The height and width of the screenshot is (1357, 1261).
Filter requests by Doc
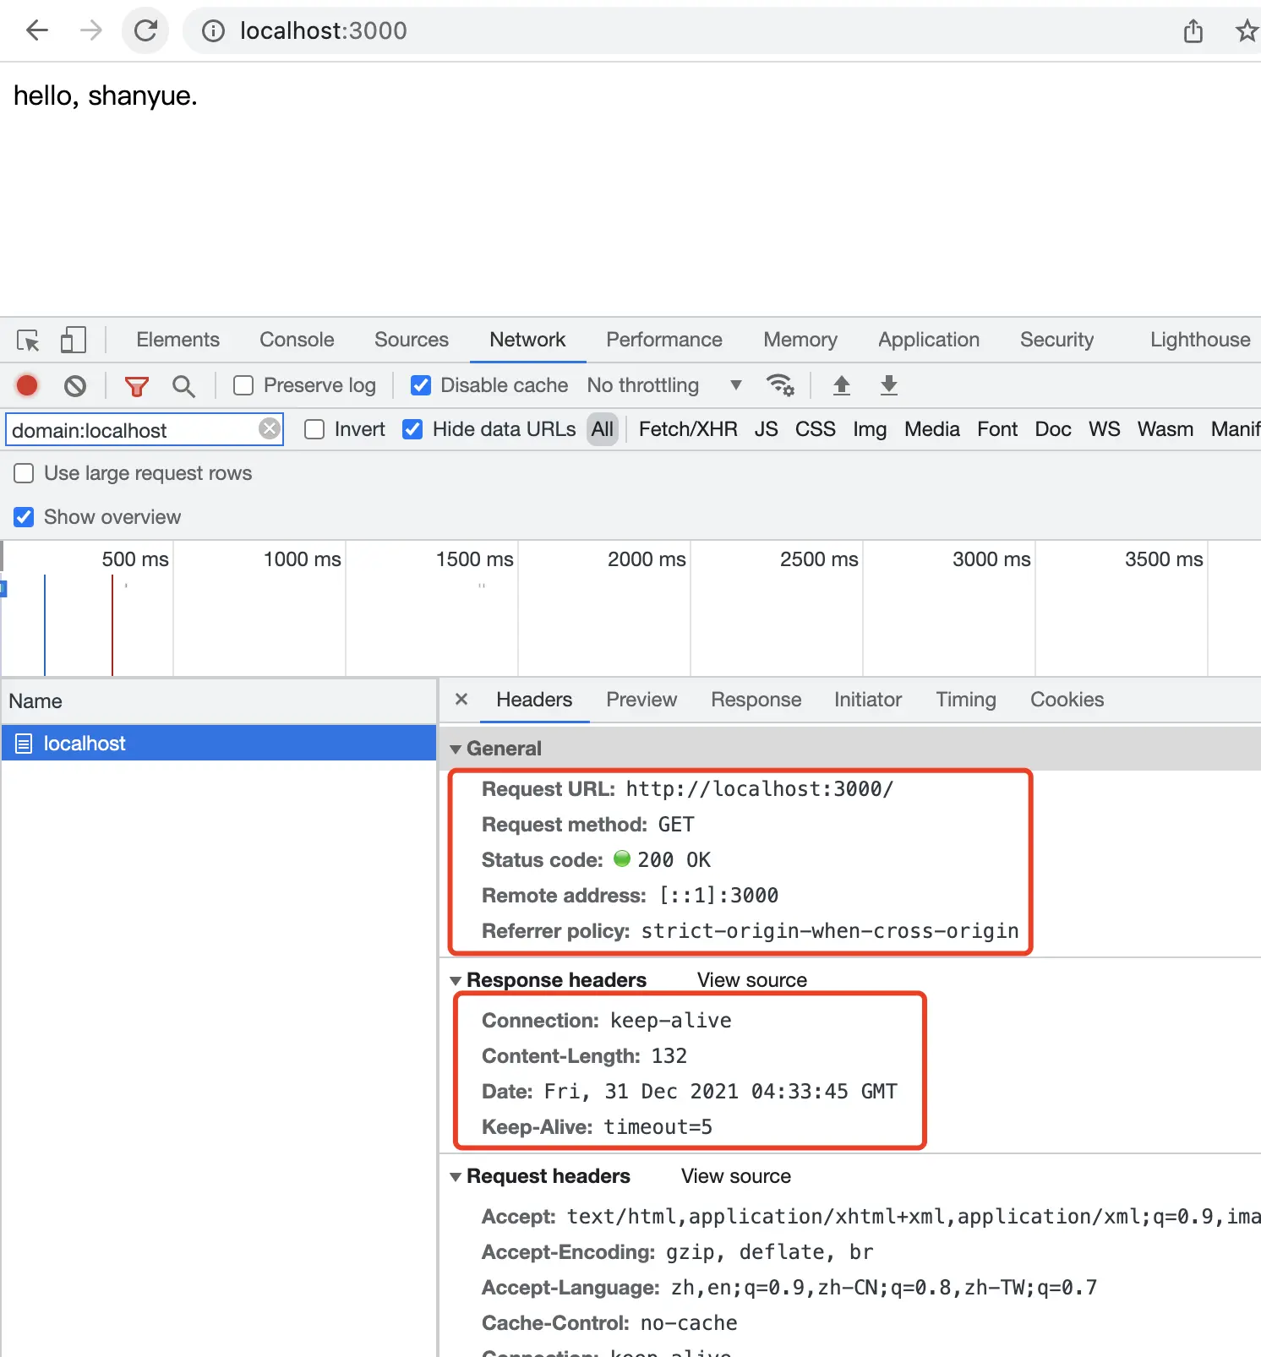click(x=1053, y=429)
